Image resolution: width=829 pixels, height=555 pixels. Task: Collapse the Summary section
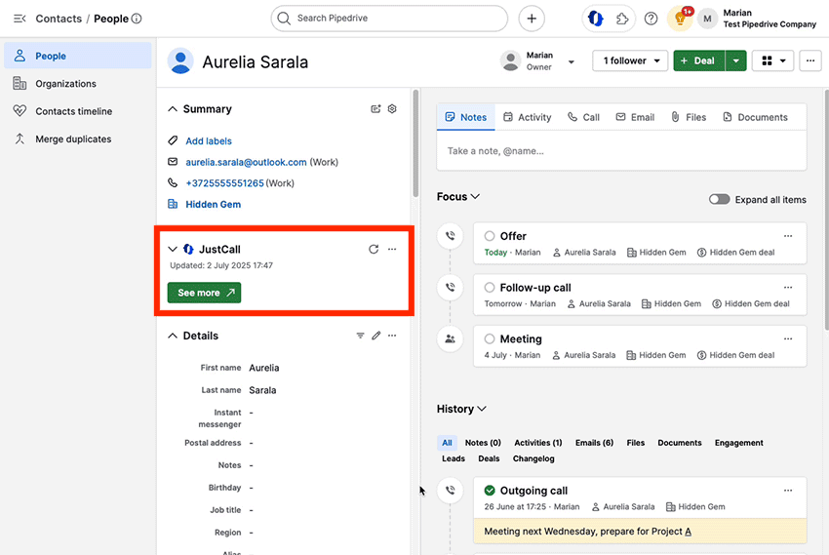pos(173,109)
